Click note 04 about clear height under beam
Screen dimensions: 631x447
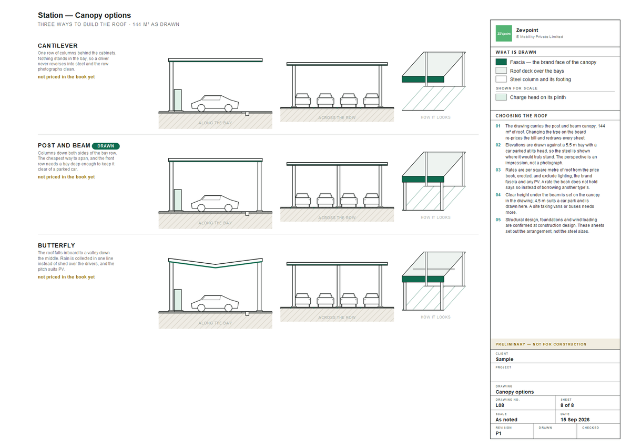coord(551,204)
